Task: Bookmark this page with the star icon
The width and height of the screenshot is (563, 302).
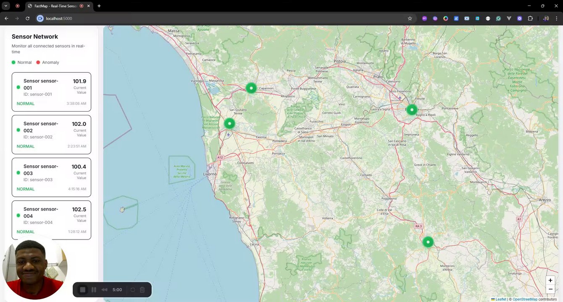Action: pos(410,18)
